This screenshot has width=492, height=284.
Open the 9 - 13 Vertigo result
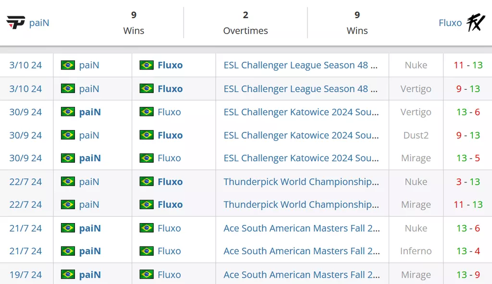point(468,89)
